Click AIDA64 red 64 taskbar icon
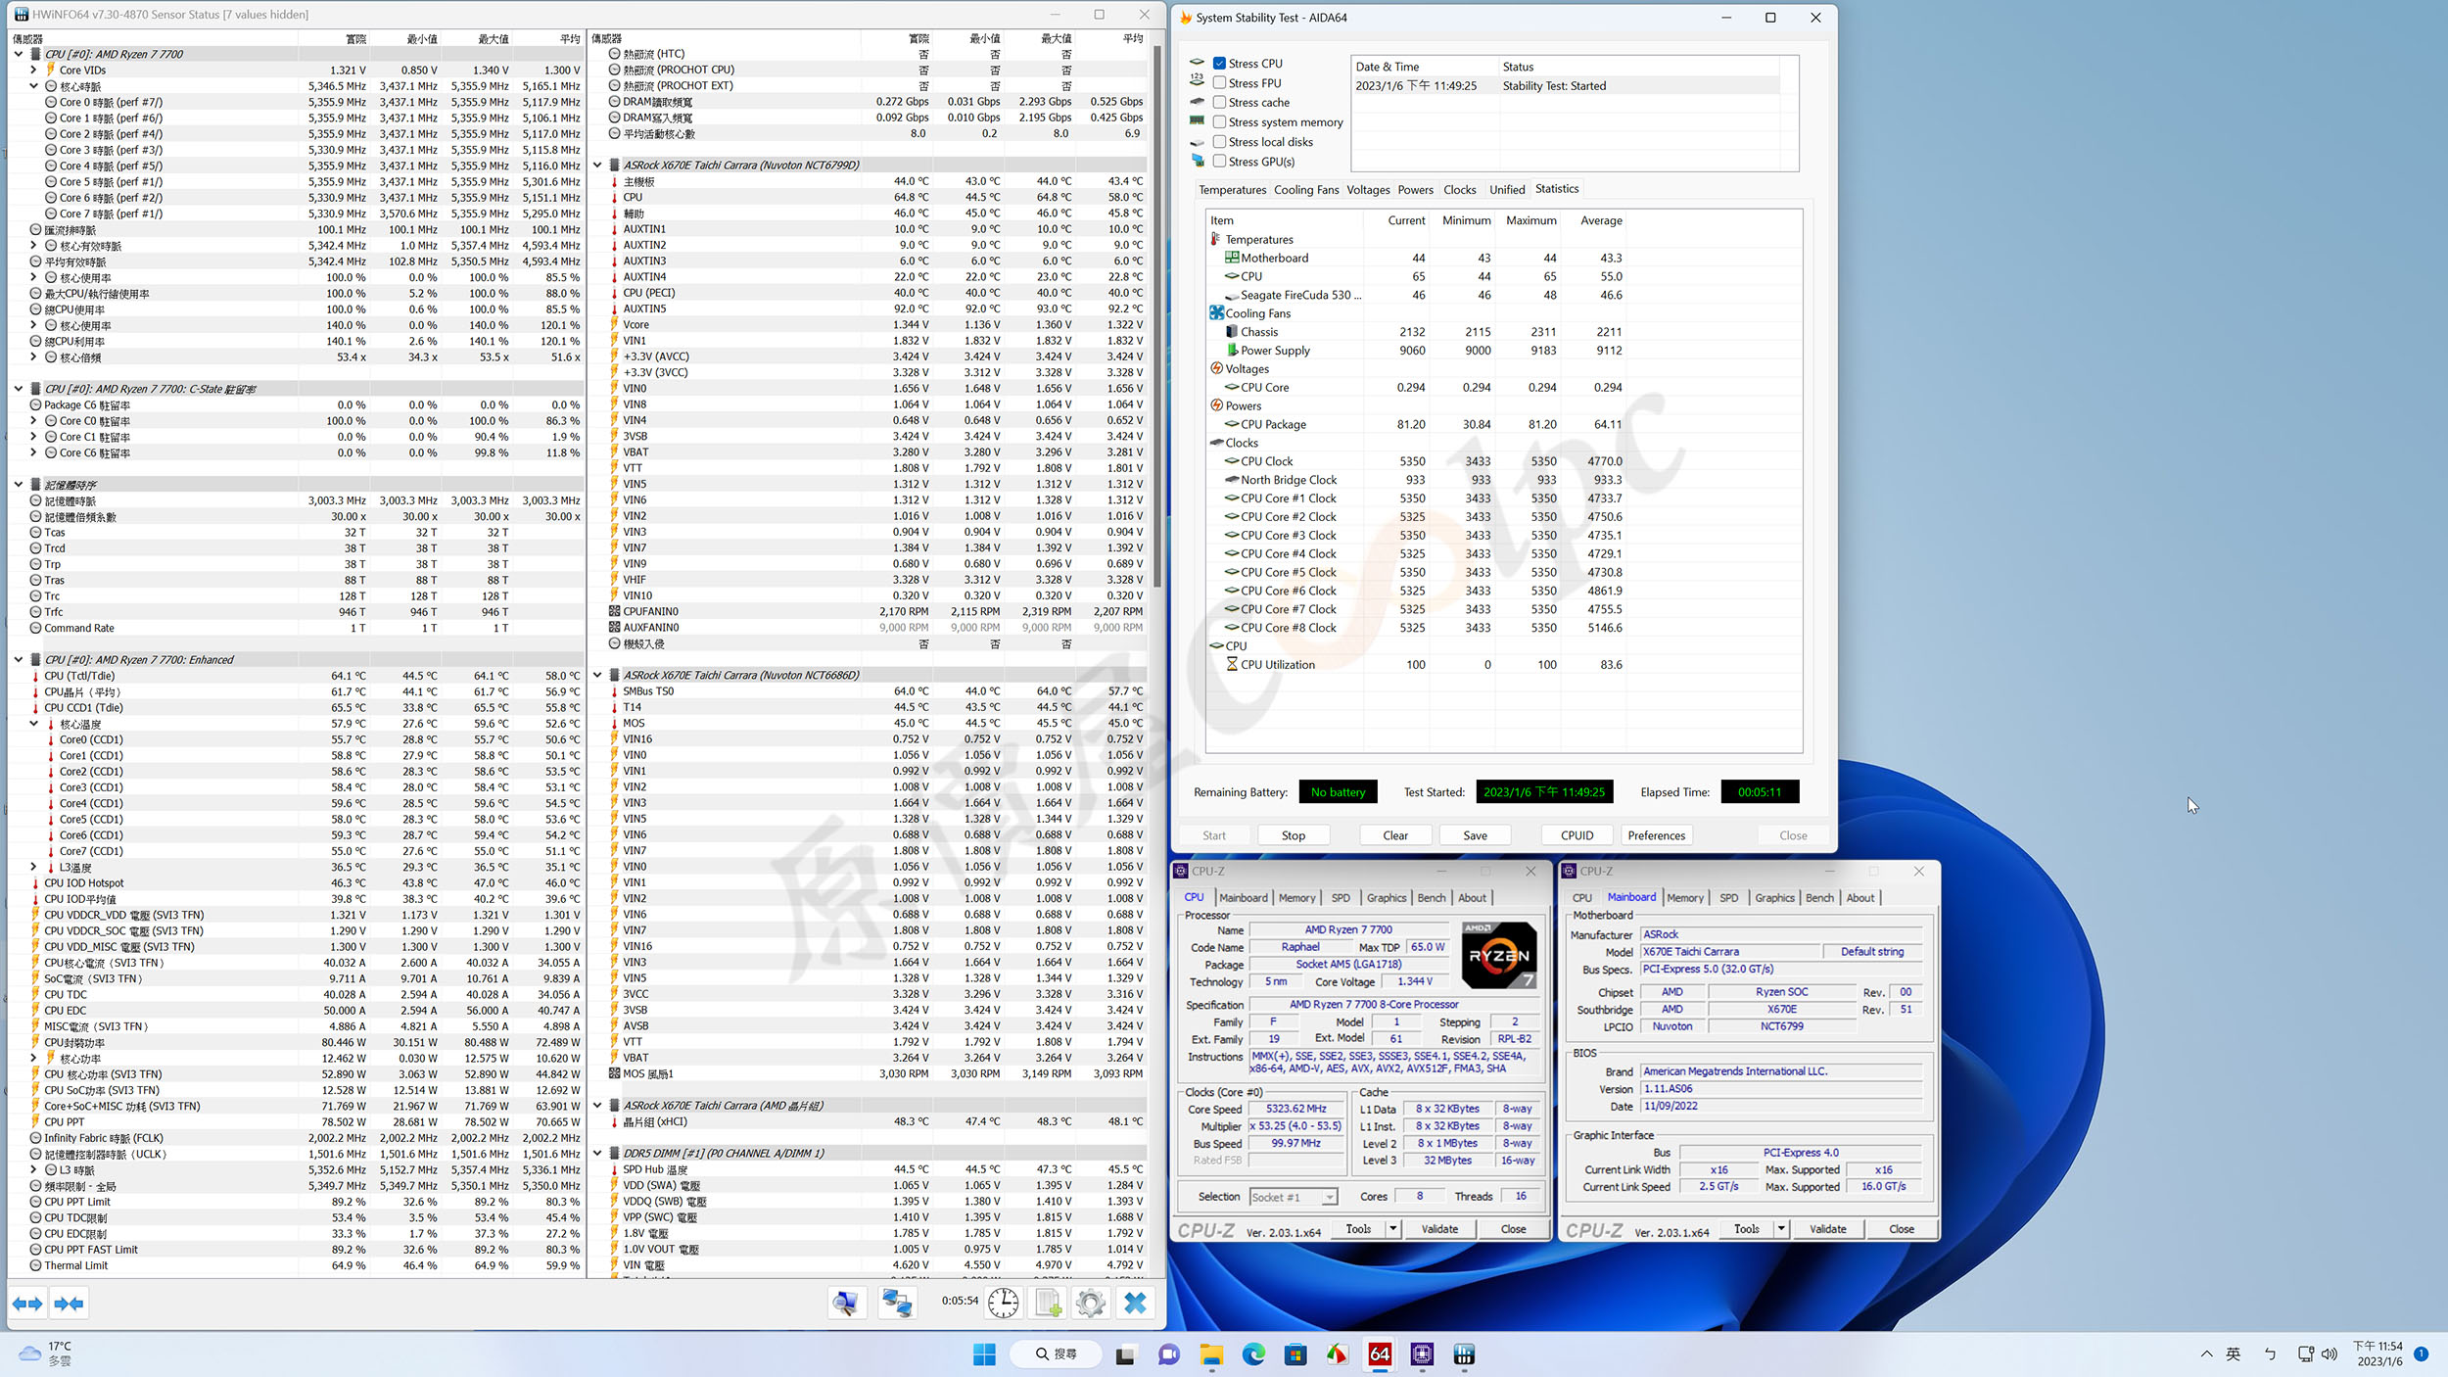Image resolution: width=2448 pixels, height=1377 pixels. click(1380, 1354)
